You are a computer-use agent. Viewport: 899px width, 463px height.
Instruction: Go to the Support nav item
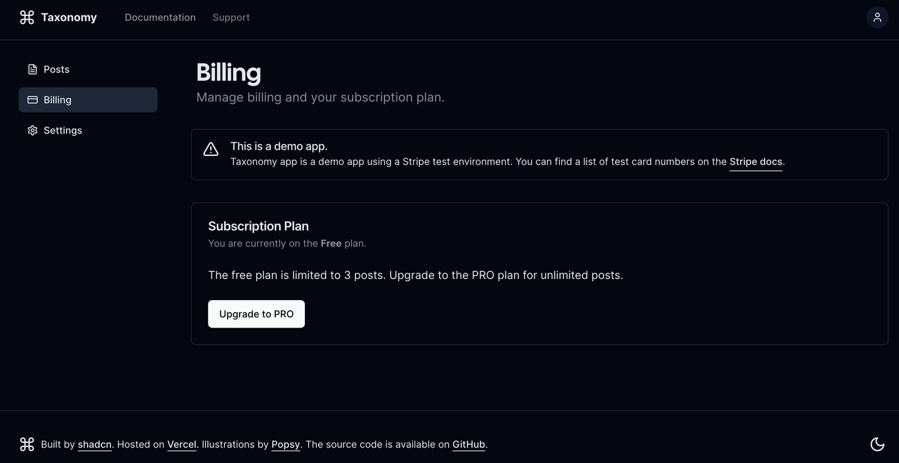click(231, 18)
